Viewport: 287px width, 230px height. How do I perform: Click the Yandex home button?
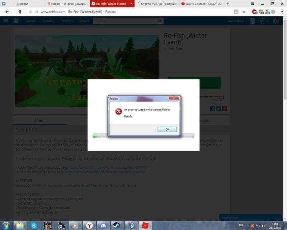pyautogui.click(x=20, y=12)
